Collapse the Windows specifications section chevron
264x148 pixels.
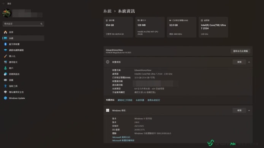click(249, 111)
